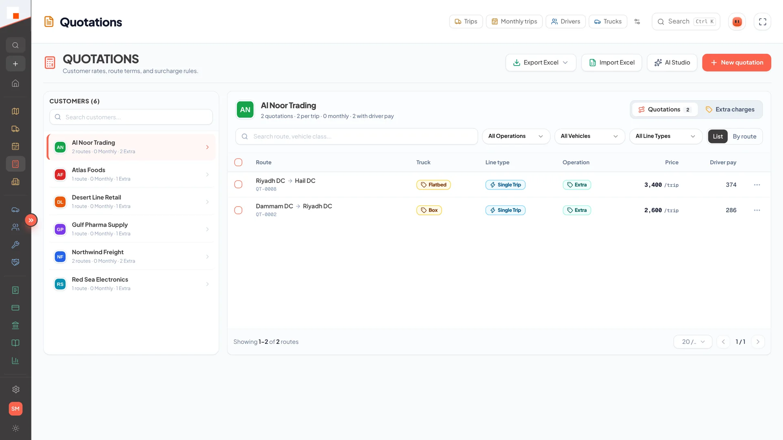Select the Dammam DC to Riyadh DC row checkbox

pyautogui.click(x=239, y=210)
